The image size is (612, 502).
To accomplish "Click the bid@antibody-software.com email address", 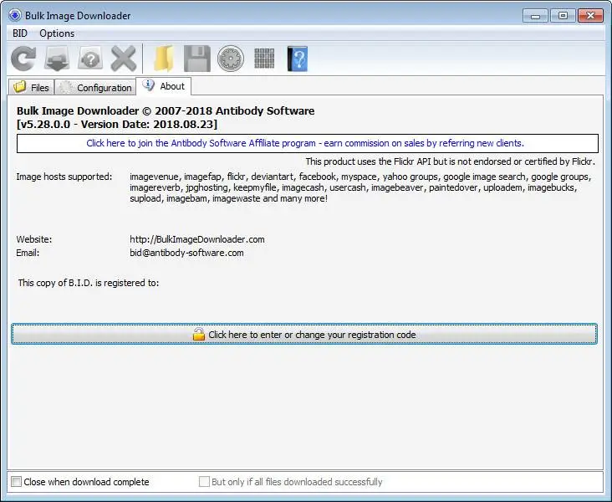I will (186, 253).
